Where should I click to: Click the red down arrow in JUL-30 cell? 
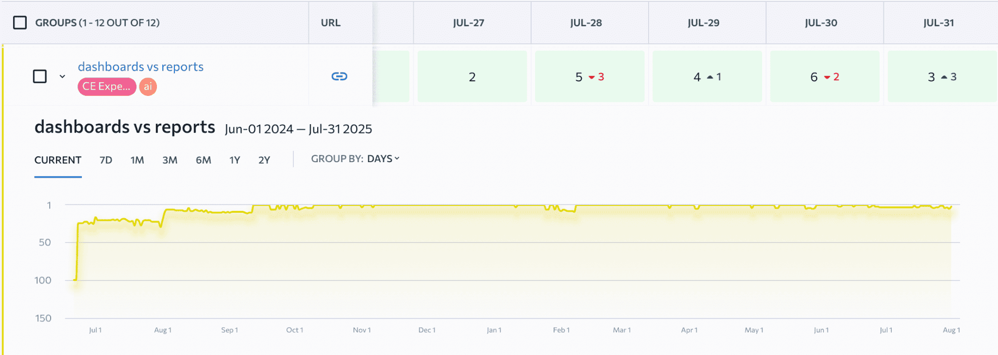[827, 77]
